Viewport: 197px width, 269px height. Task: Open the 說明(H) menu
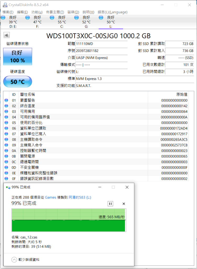tap(89, 12)
